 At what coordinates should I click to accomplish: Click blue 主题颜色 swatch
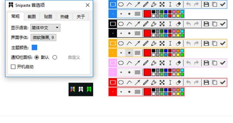[x=35, y=48]
